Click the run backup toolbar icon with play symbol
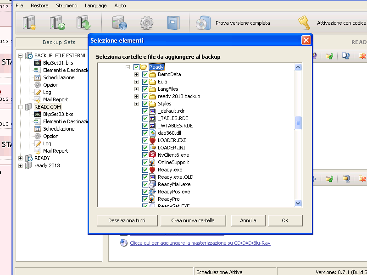The image size is (367, 275). [57, 22]
